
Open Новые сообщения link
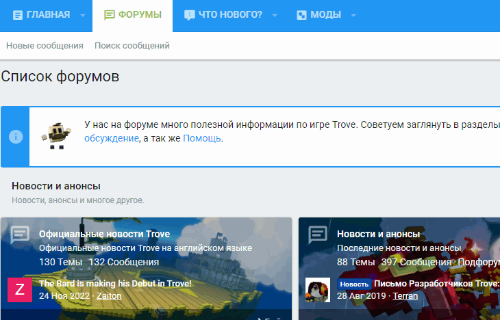45,46
